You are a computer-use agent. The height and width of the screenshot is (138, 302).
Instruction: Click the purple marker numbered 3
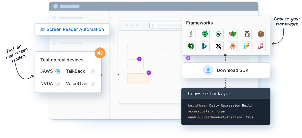[188, 58]
